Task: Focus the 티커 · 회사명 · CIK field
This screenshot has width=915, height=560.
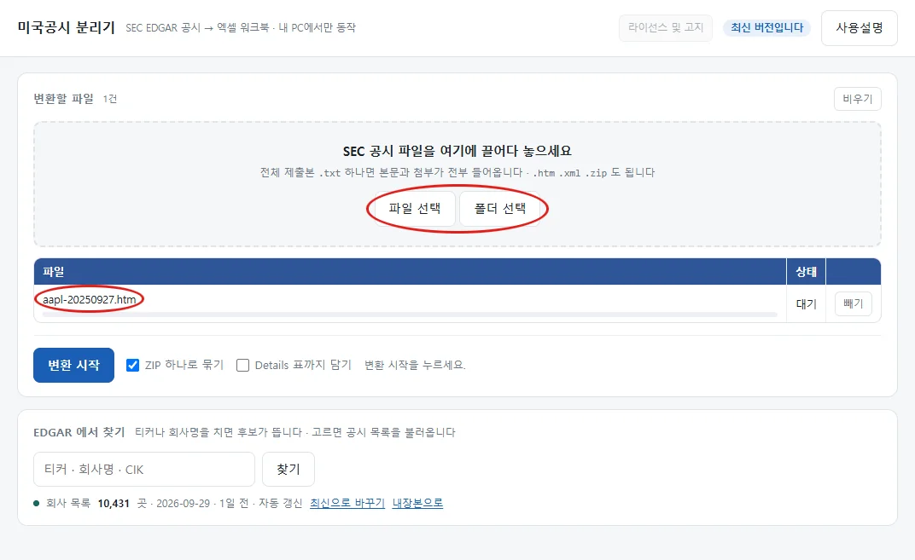Action: point(144,469)
